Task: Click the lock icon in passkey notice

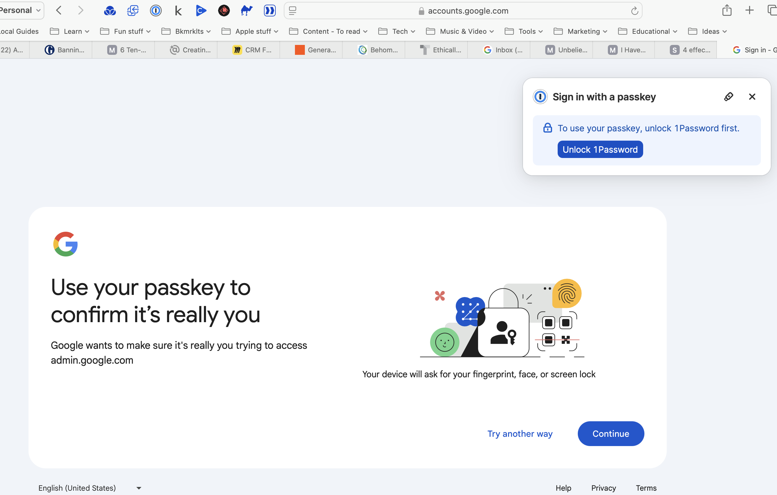Action: pos(547,128)
